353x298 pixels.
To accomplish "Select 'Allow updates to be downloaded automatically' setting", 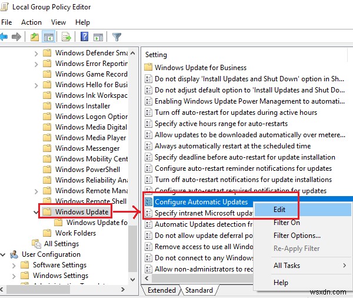I will (250, 135).
